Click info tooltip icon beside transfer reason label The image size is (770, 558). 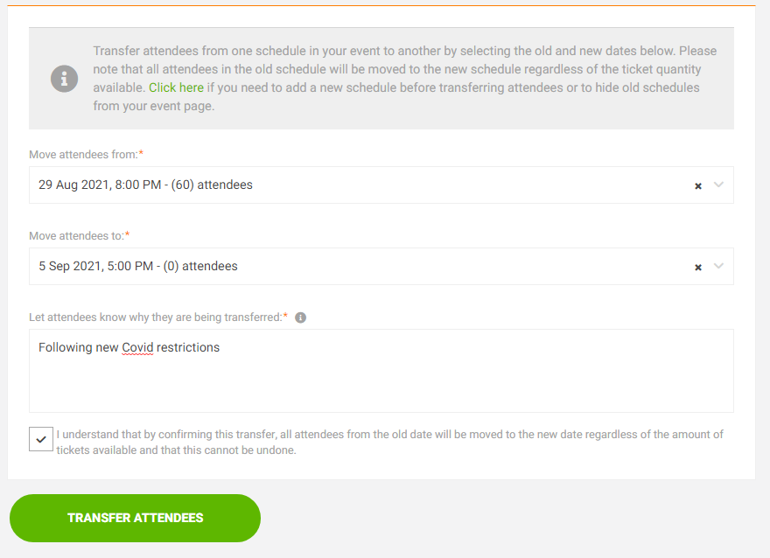tap(300, 317)
